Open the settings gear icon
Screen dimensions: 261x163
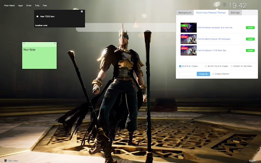(x=217, y=4)
